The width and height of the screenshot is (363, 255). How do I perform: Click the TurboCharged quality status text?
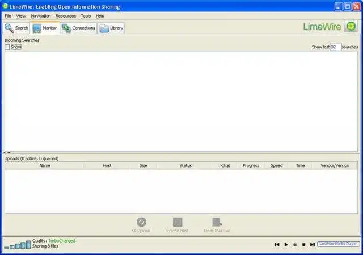click(x=62, y=241)
